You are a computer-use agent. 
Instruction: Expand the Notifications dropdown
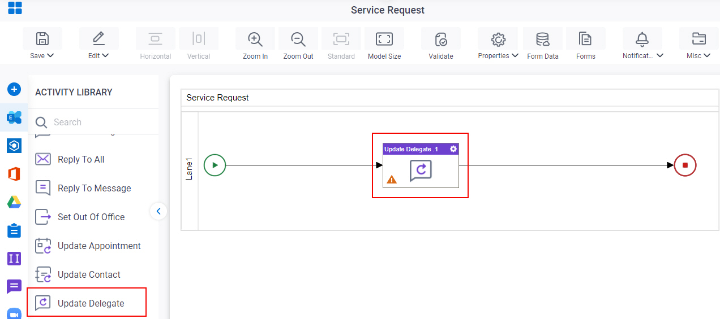(x=643, y=56)
